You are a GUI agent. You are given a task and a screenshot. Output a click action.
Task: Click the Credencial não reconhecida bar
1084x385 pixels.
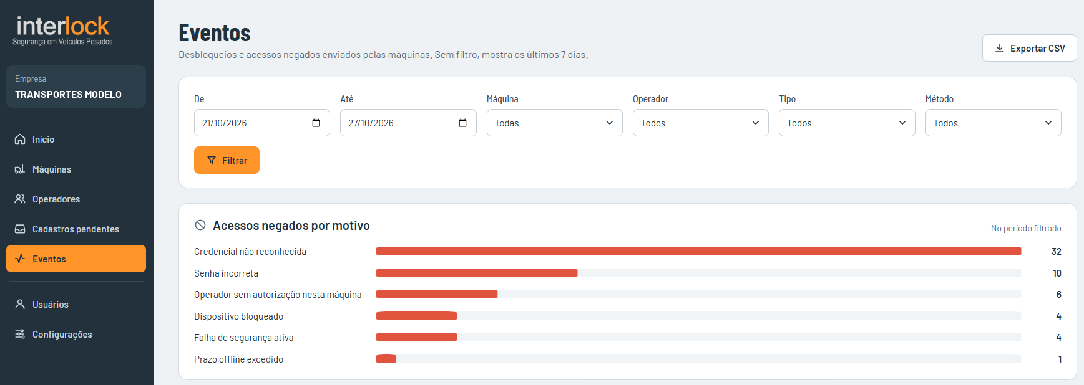(x=699, y=251)
